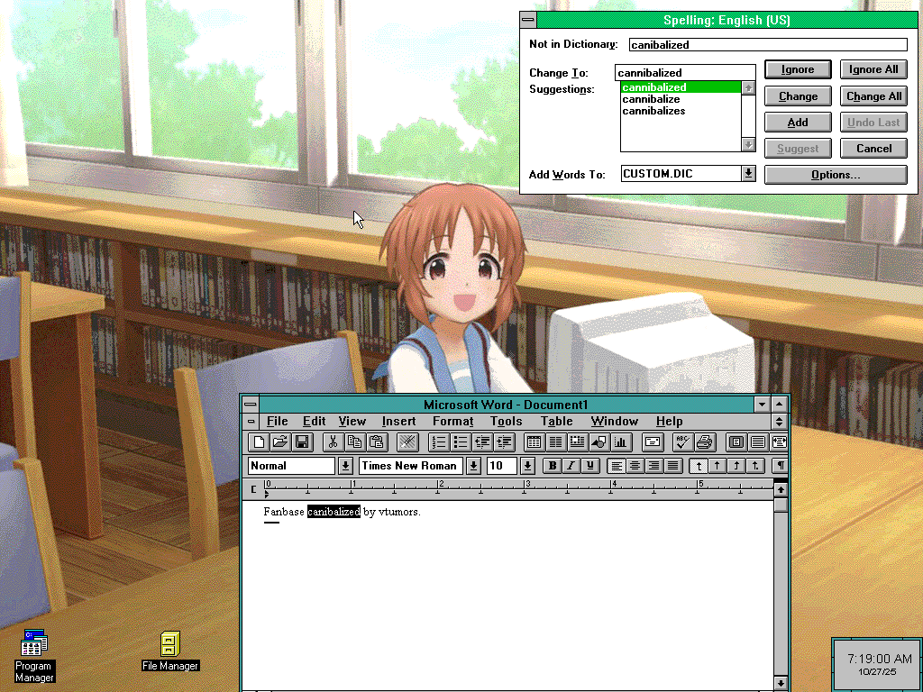Viewport: 923px width, 692px height.
Task: Click the document scrollbar down arrow
Action: click(781, 683)
